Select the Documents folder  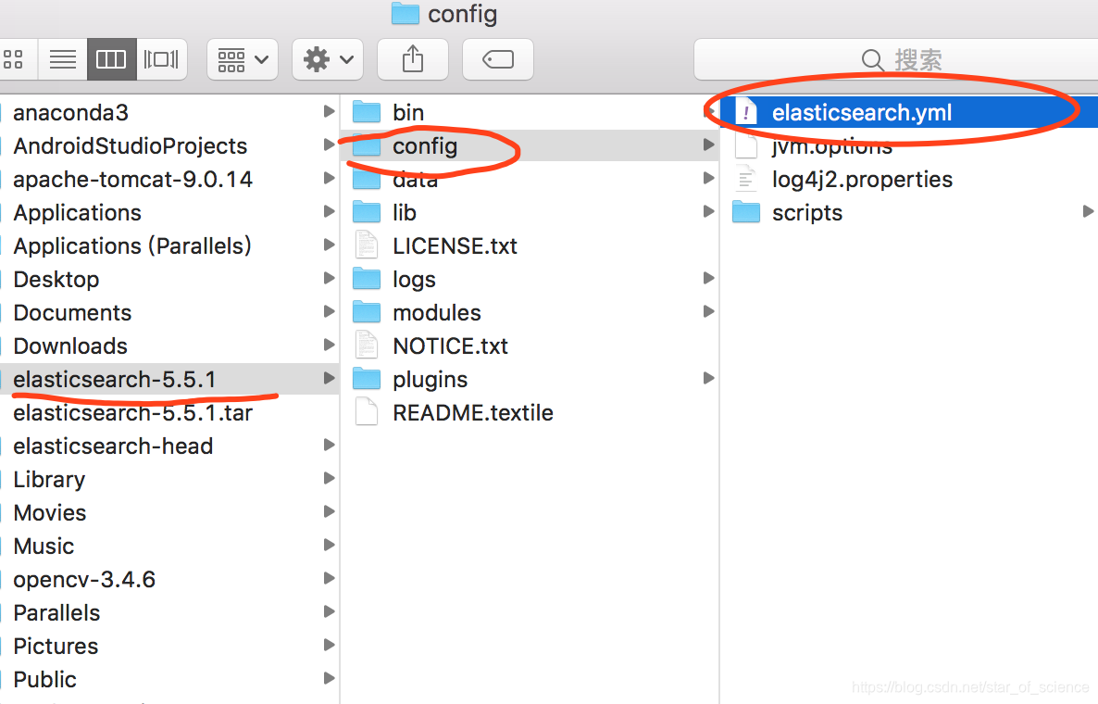pos(169,312)
